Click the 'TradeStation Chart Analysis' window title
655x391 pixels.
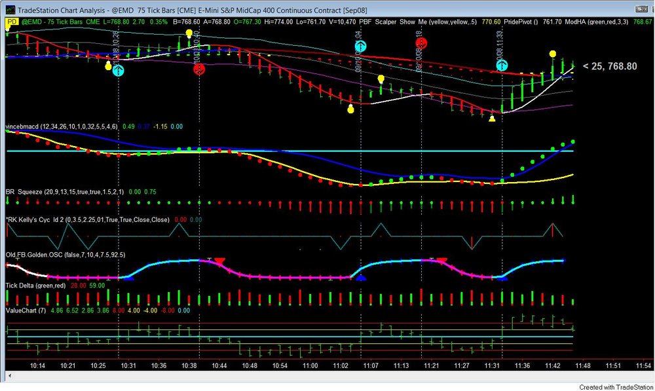[62, 10]
